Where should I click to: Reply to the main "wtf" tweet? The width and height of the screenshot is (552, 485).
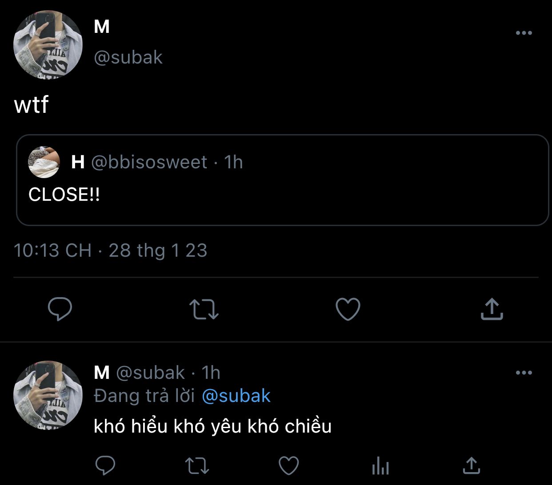(60, 309)
